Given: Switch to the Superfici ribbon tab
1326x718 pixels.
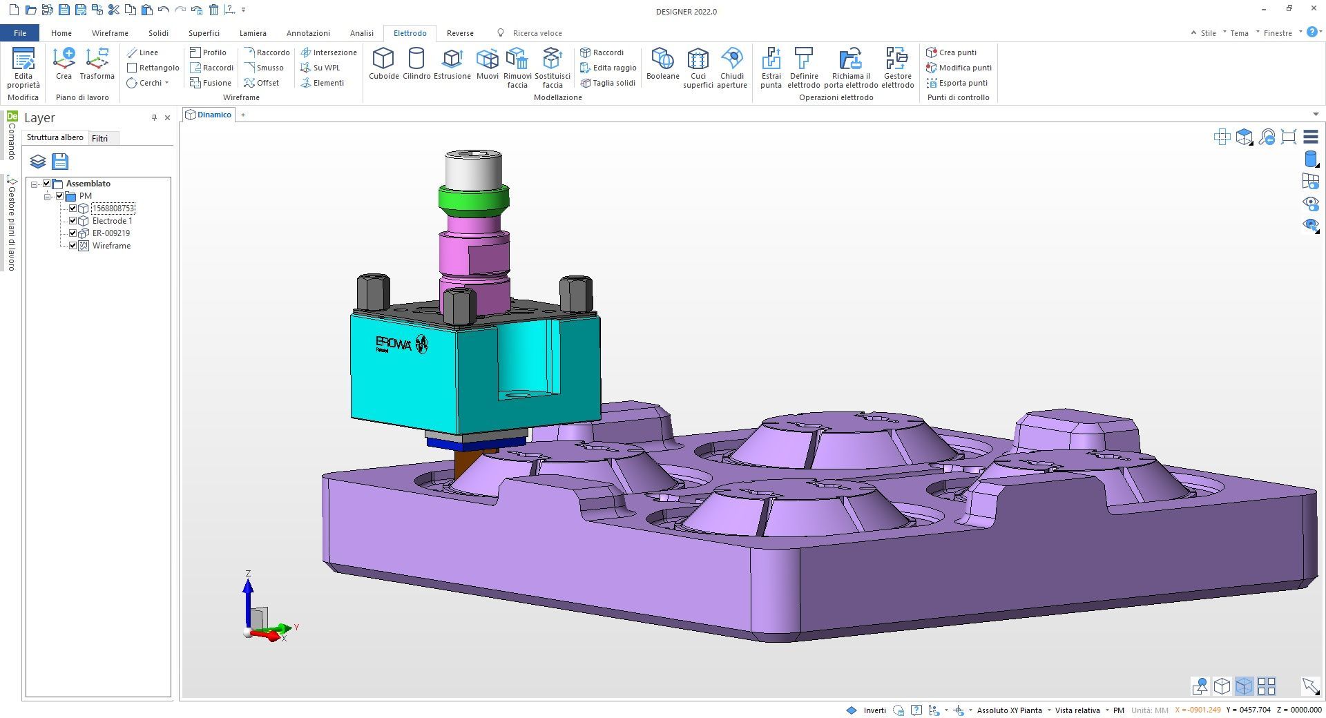Looking at the screenshot, I should [x=204, y=33].
